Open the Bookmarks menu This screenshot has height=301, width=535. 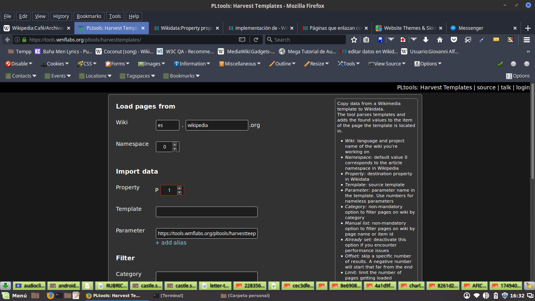coord(89,16)
